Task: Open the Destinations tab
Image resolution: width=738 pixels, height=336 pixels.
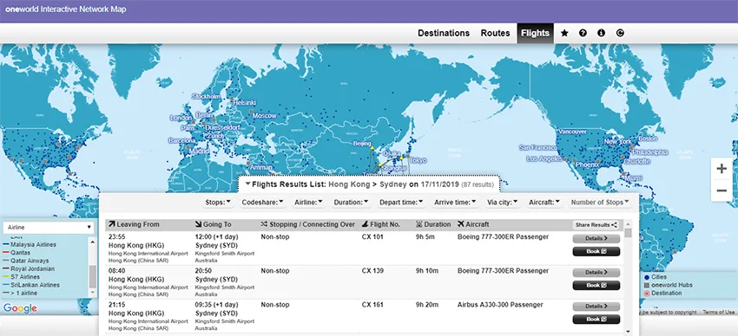Action: click(x=444, y=33)
